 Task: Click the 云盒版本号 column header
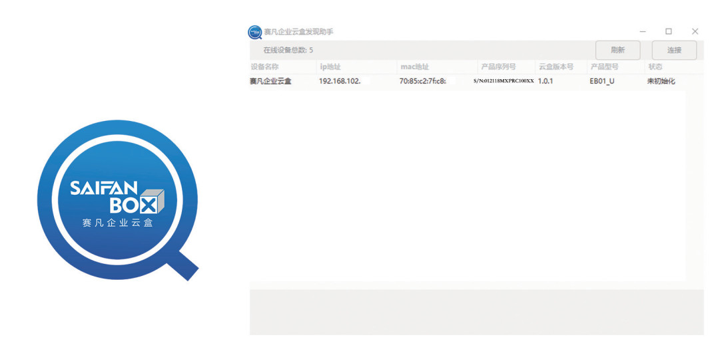(x=556, y=67)
